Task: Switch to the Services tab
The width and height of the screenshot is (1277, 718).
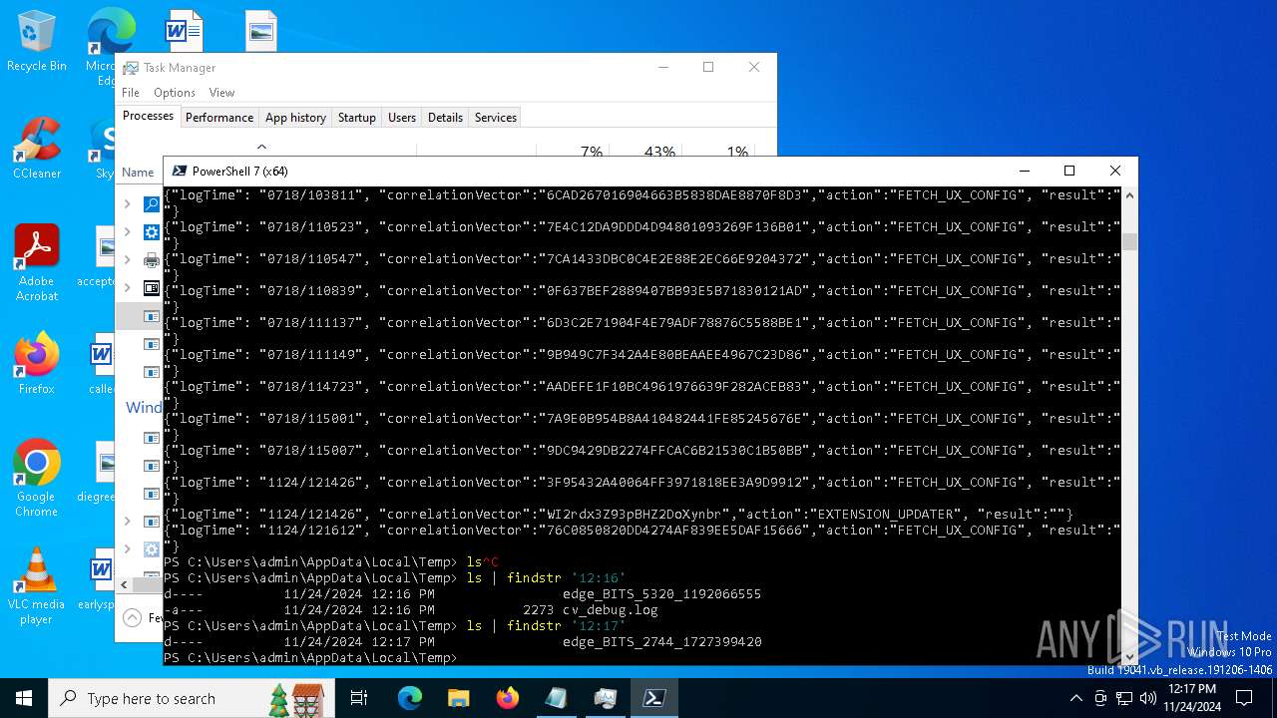Action: (x=496, y=118)
